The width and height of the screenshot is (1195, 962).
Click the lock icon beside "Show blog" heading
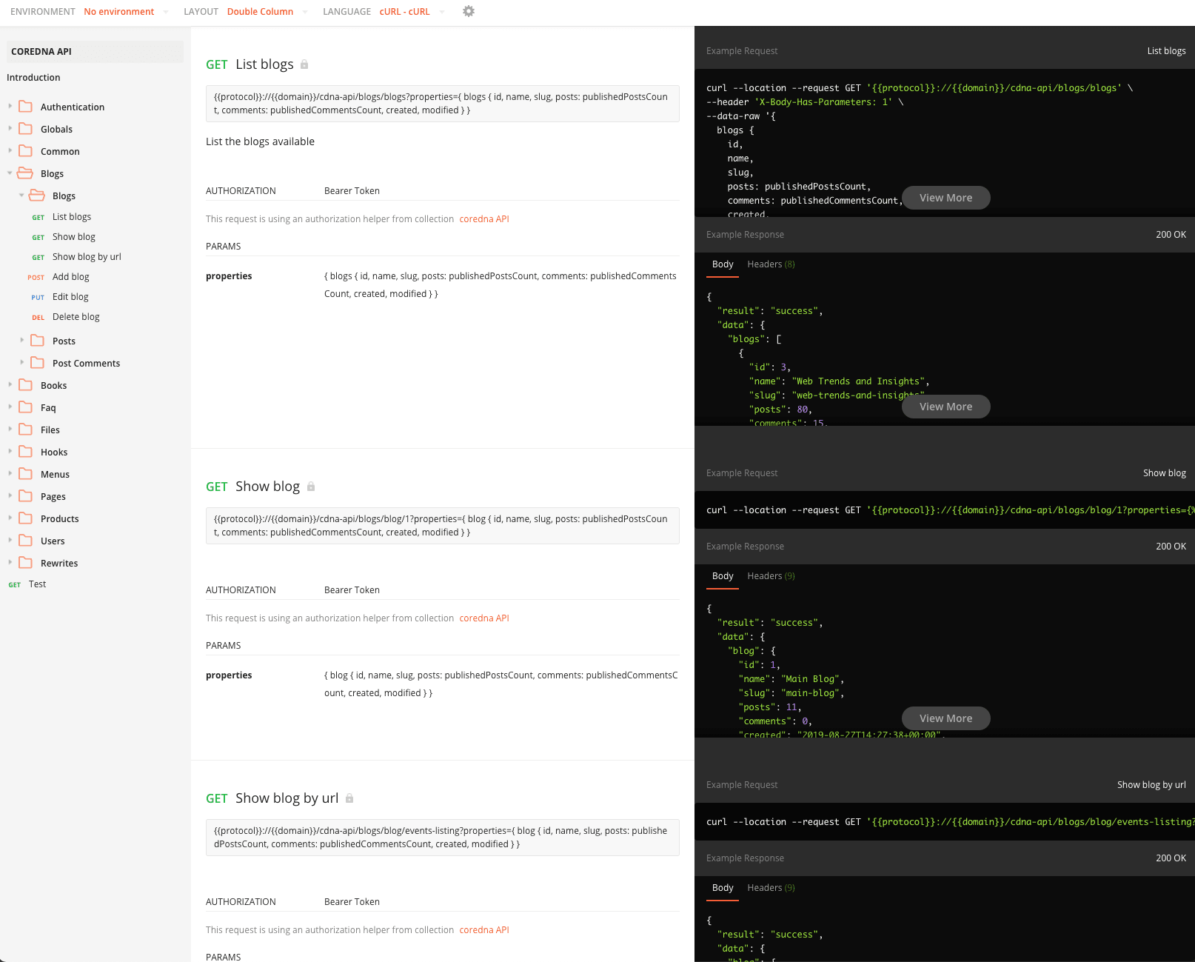(310, 487)
